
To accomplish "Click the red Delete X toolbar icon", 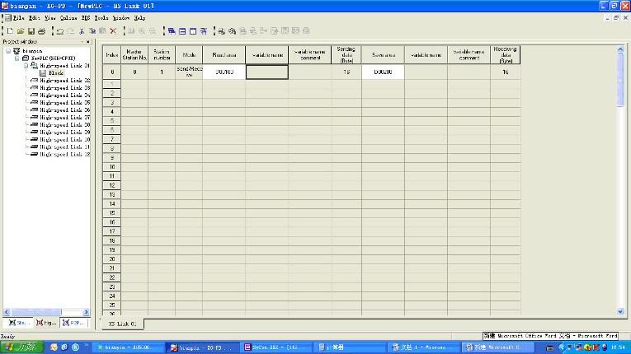I will point(113,30).
